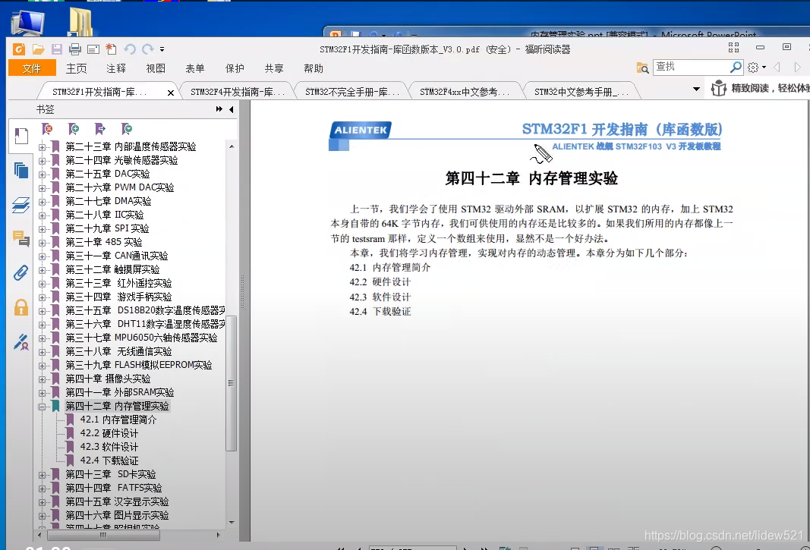The height and width of the screenshot is (550, 810).
Task: Open the 保护 ribbon tab
Action: [235, 68]
